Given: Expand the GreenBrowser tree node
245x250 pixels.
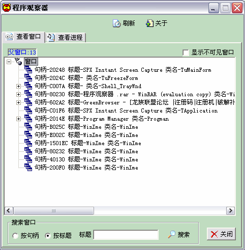Looking at the screenshot, I should (x=18, y=102).
